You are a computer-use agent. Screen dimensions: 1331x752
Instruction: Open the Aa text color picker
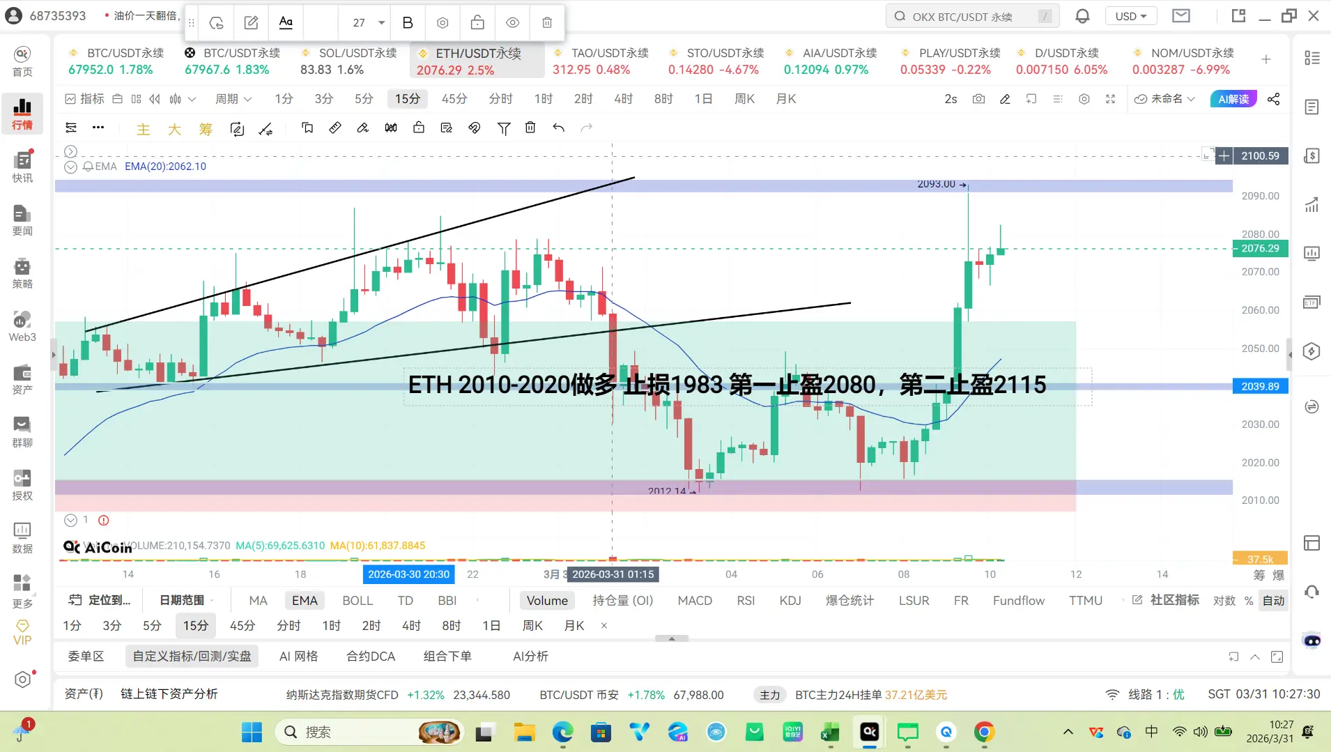pos(286,23)
